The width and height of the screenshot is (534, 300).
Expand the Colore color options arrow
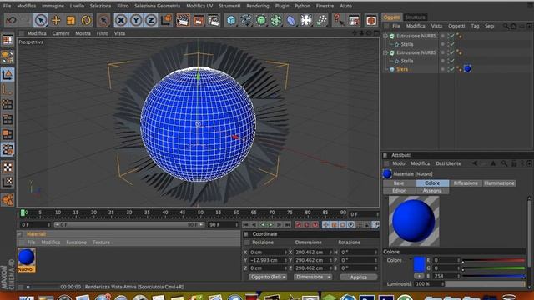[411, 260]
